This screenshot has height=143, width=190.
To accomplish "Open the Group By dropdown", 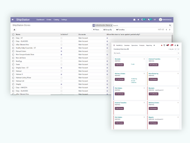I will [108, 30].
